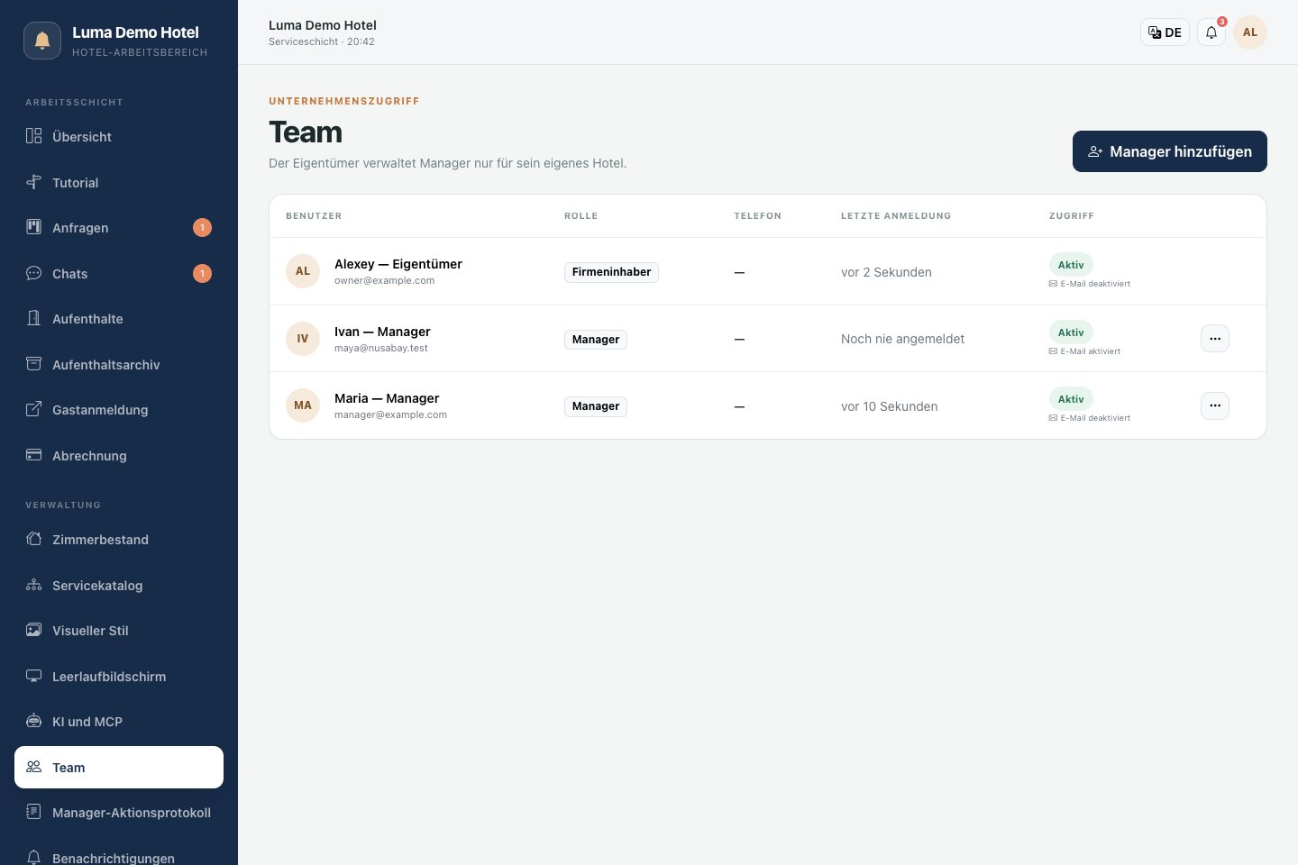The image size is (1298, 865).
Task: Open the Manager-Aktionsprotokoll menu item
Action: (x=119, y=813)
